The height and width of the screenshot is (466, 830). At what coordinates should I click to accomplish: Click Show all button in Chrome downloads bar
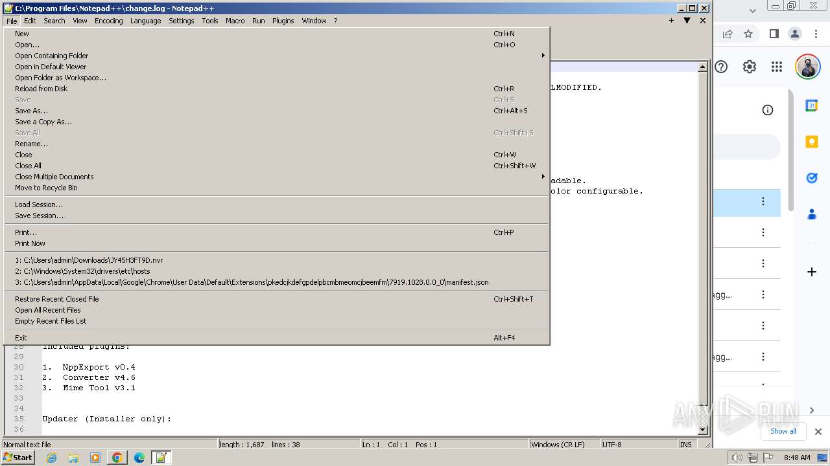coord(783,431)
